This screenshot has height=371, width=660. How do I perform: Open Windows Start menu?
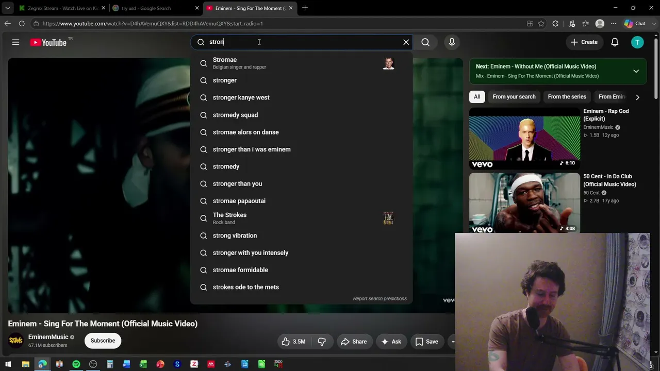point(8,364)
